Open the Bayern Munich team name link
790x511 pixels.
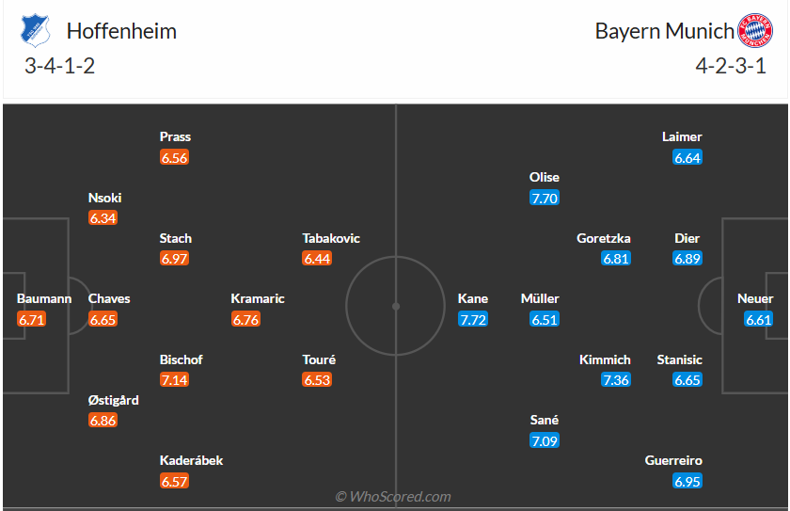664,31
